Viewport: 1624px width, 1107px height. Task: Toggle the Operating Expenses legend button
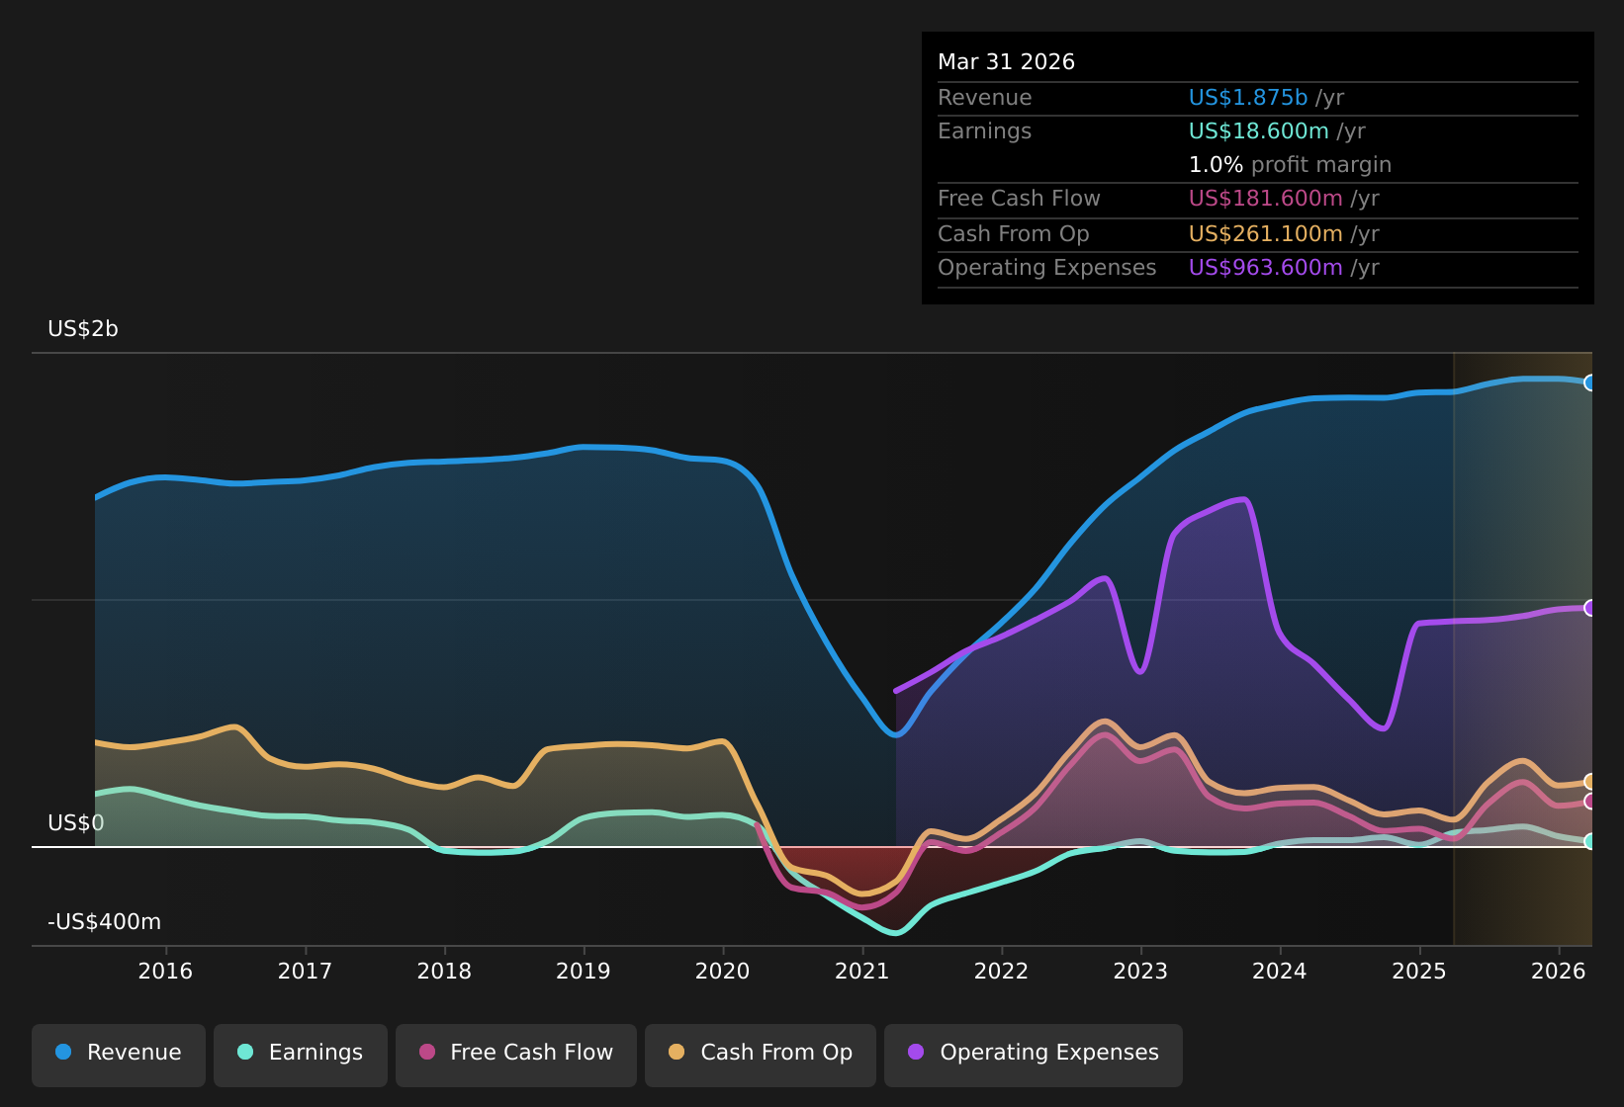point(1034,1054)
